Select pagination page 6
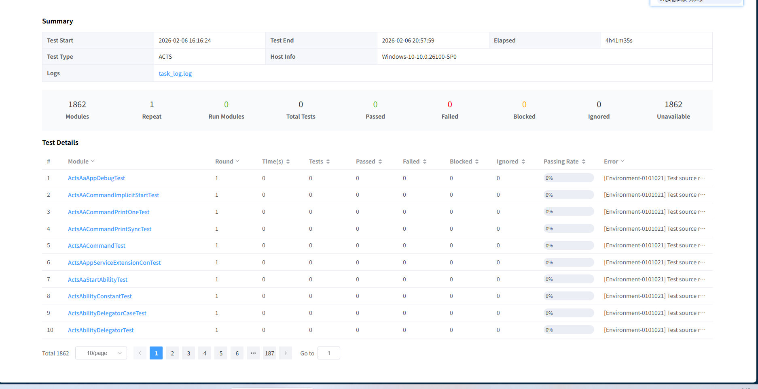This screenshot has width=758, height=389. [237, 353]
